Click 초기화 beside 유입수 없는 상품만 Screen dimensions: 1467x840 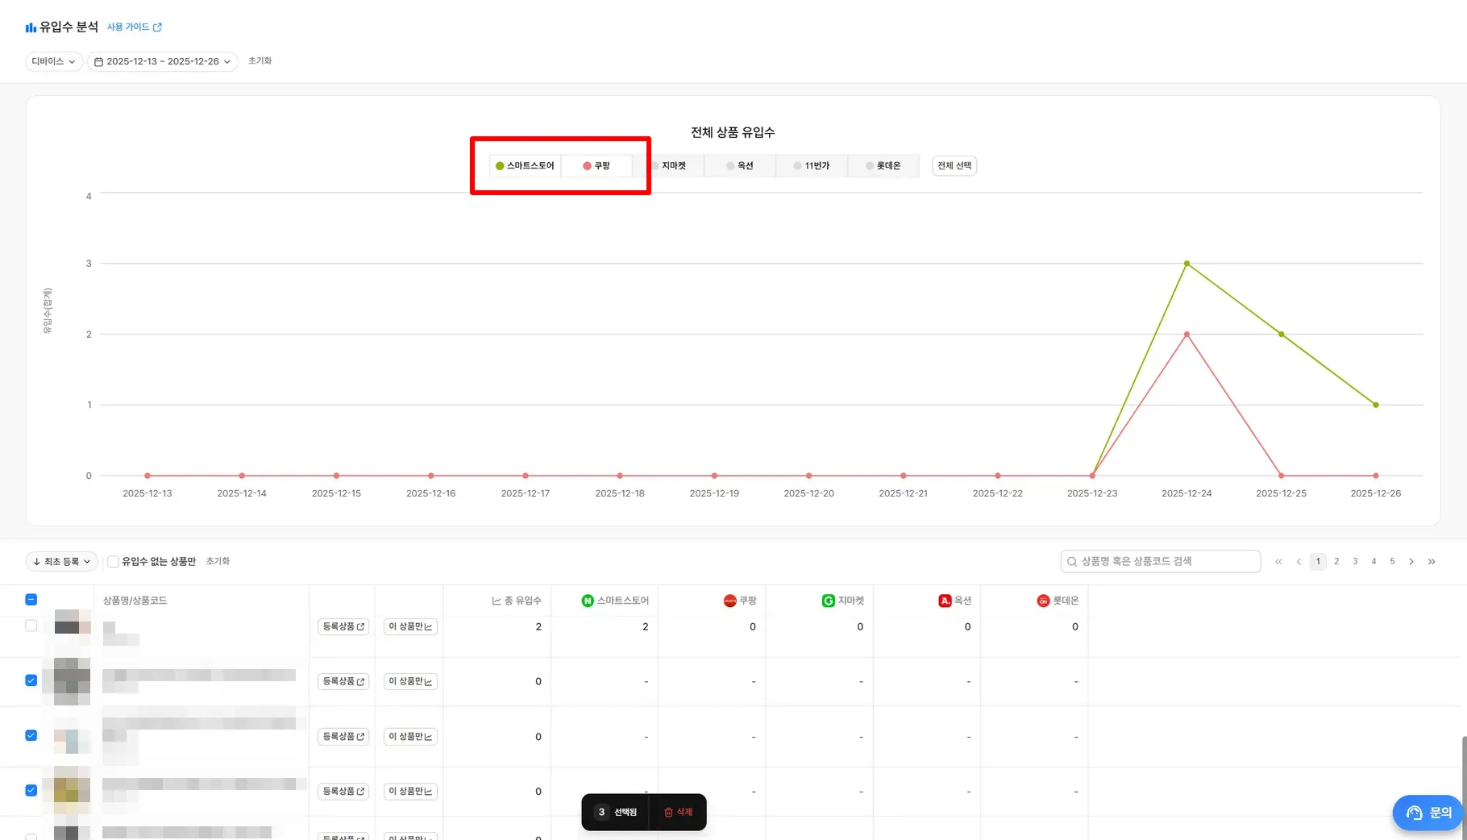(x=218, y=561)
